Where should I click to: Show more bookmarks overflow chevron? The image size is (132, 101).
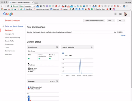click(x=130, y=9)
